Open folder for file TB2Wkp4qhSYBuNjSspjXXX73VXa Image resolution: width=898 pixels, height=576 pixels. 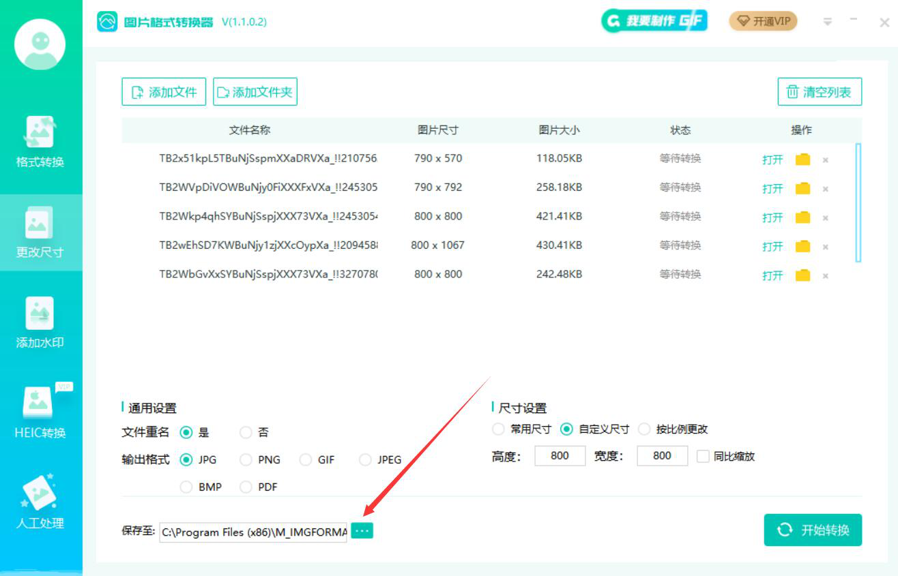pyautogui.click(x=802, y=217)
